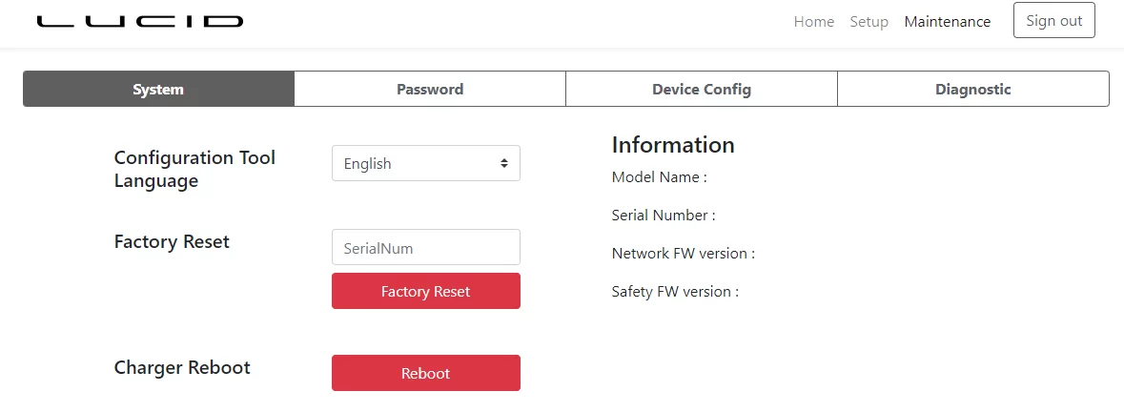Open the Setup navigation link
This screenshot has height=412, width=1124.
pyautogui.click(x=869, y=22)
